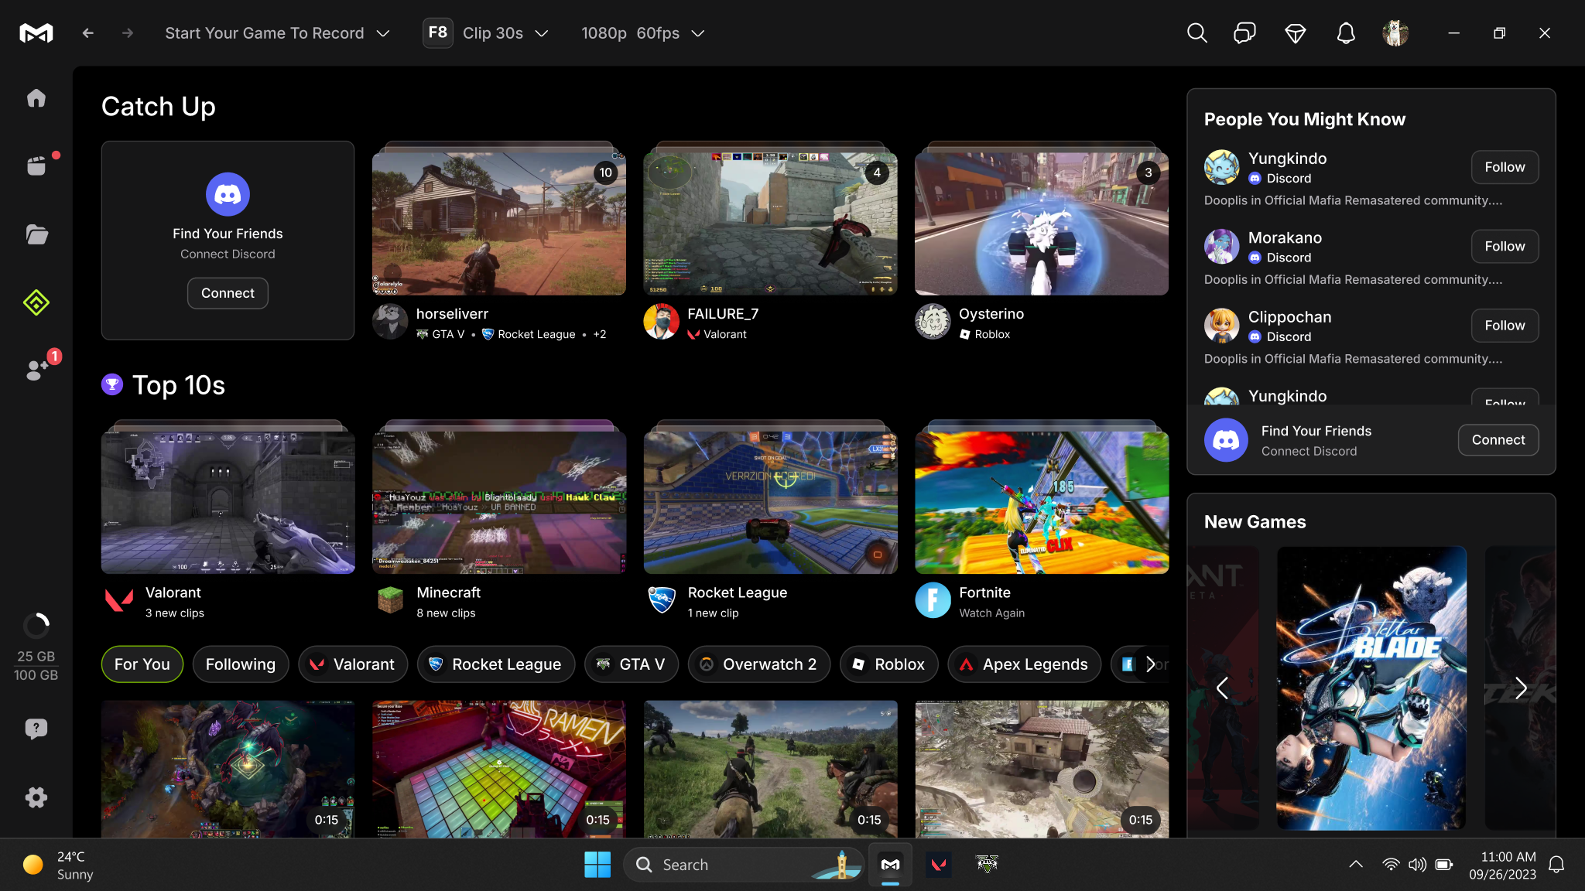The height and width of the screenshot is (891, 1585).
Task: Open GTA V from the taskbar
Action: point(987,865)
